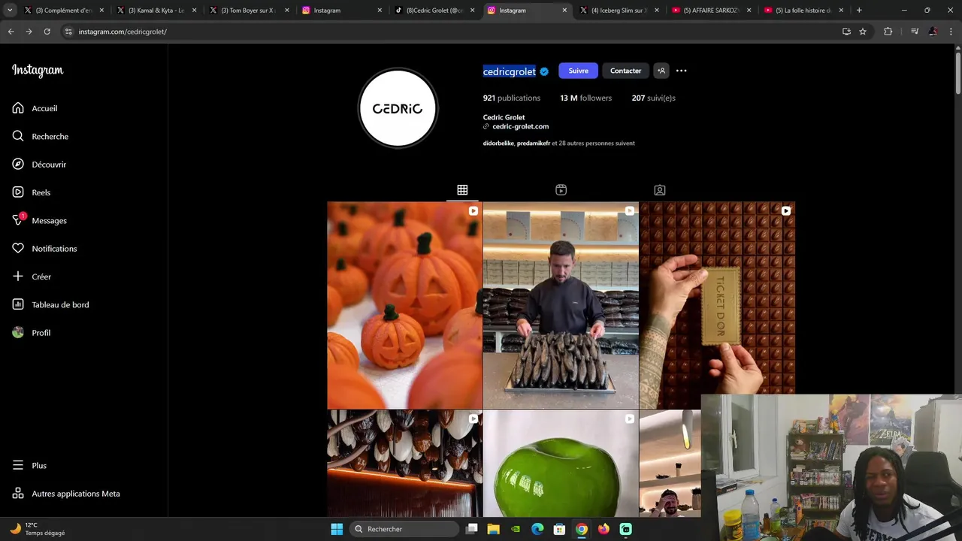The image size is (962, 541).
Task: Click the Suivre follow button
Action: 578,71
